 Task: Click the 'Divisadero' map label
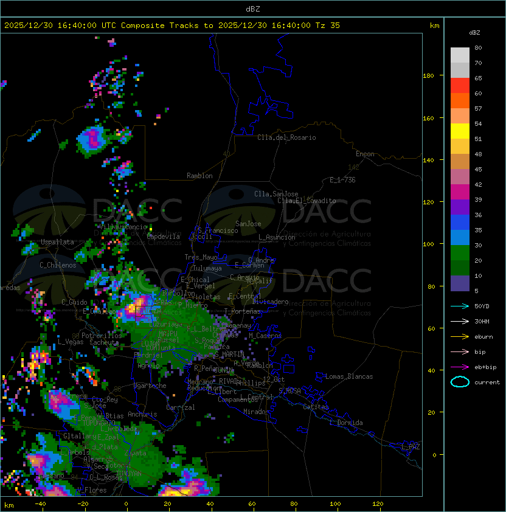point(271,302)
